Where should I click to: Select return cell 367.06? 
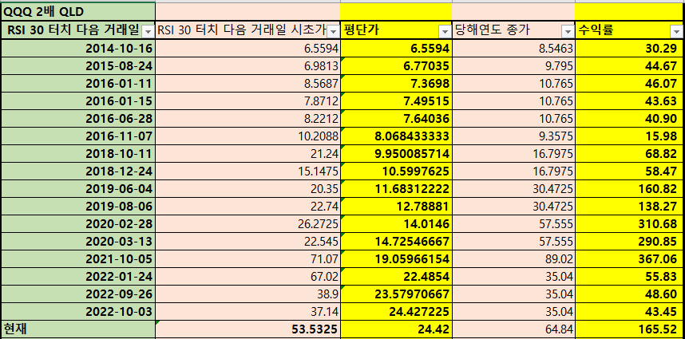coord(628,259)
